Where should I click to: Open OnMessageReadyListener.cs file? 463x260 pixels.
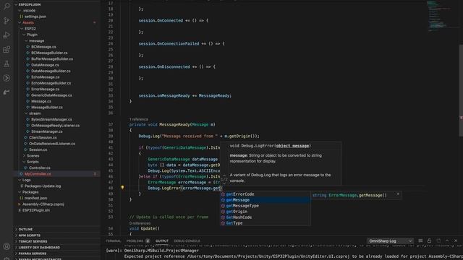coord(55,125)
